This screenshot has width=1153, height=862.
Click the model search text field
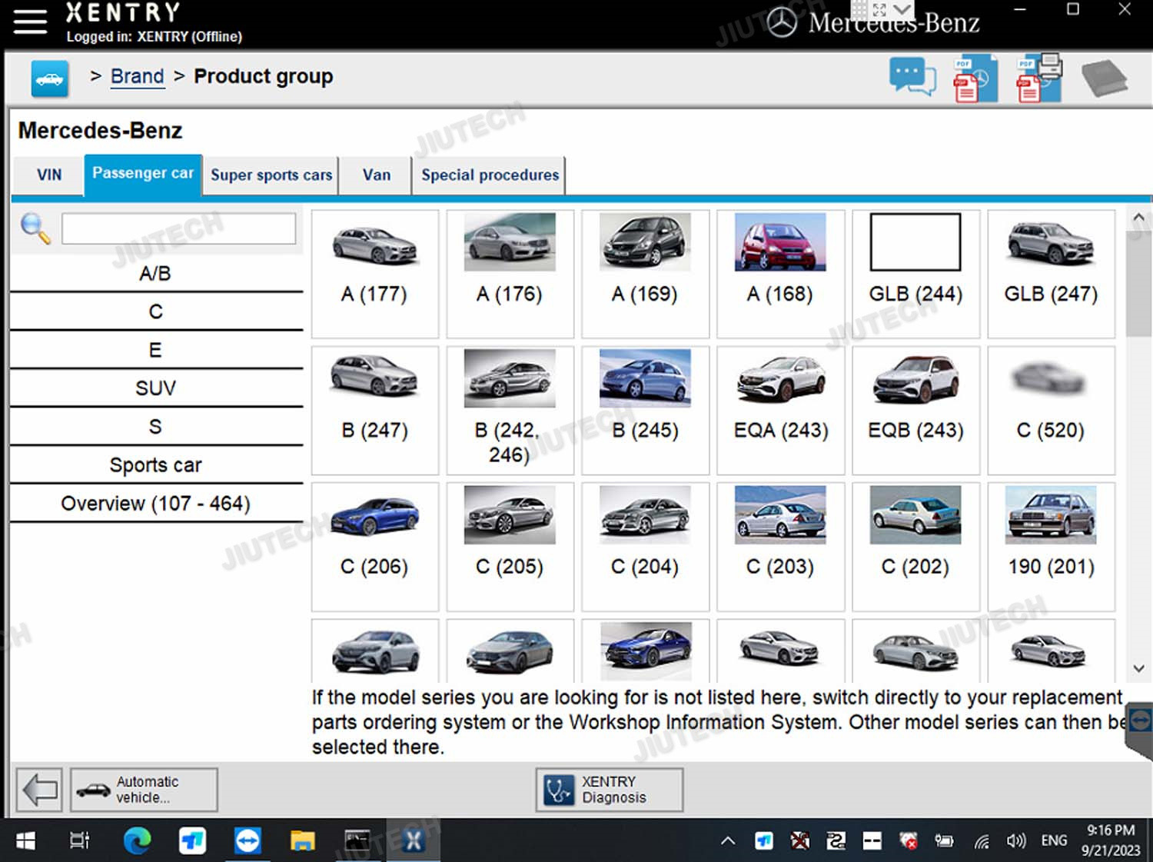click(178, 228)
